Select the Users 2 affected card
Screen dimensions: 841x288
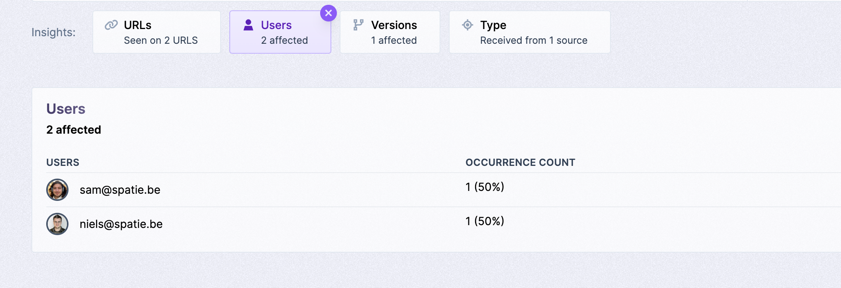pos(280,32)
